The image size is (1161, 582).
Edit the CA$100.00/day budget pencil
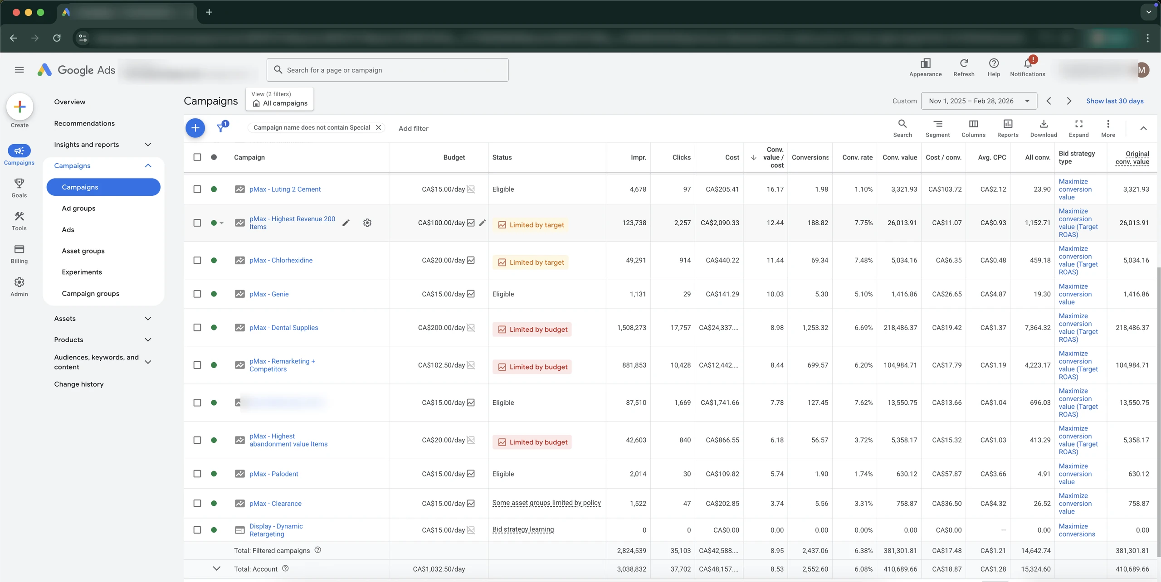click(x=483, y=223)
